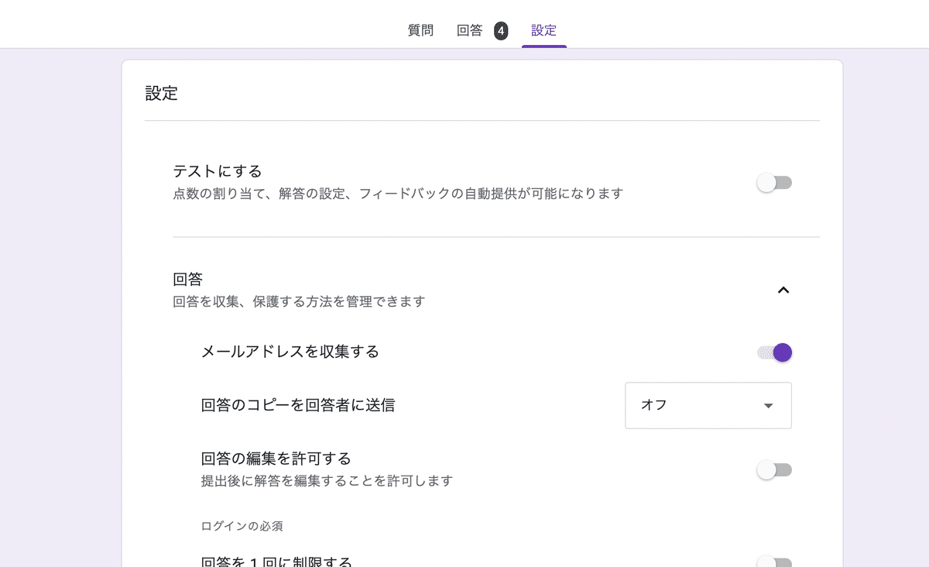Click the 設定 page heading
929x567 pixels.
click(x=162, y=94)
